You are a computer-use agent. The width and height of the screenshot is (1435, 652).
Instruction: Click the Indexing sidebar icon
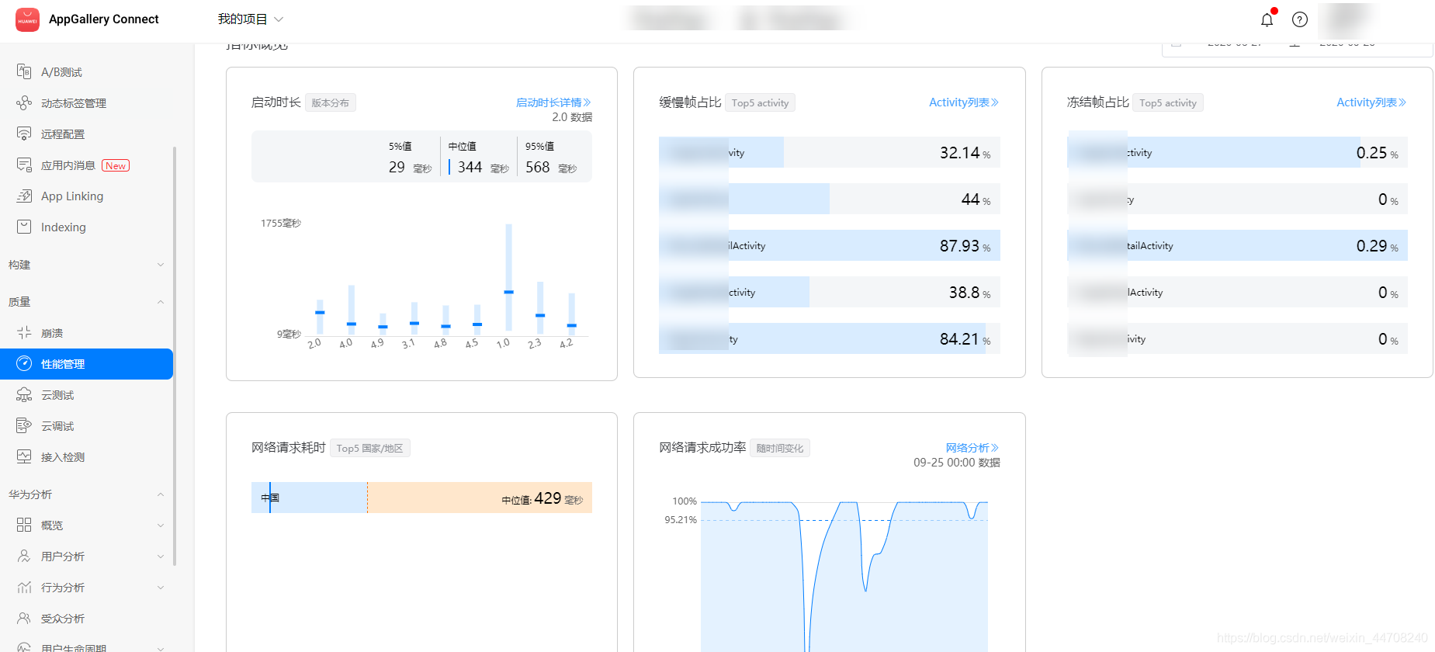point(24,227)
